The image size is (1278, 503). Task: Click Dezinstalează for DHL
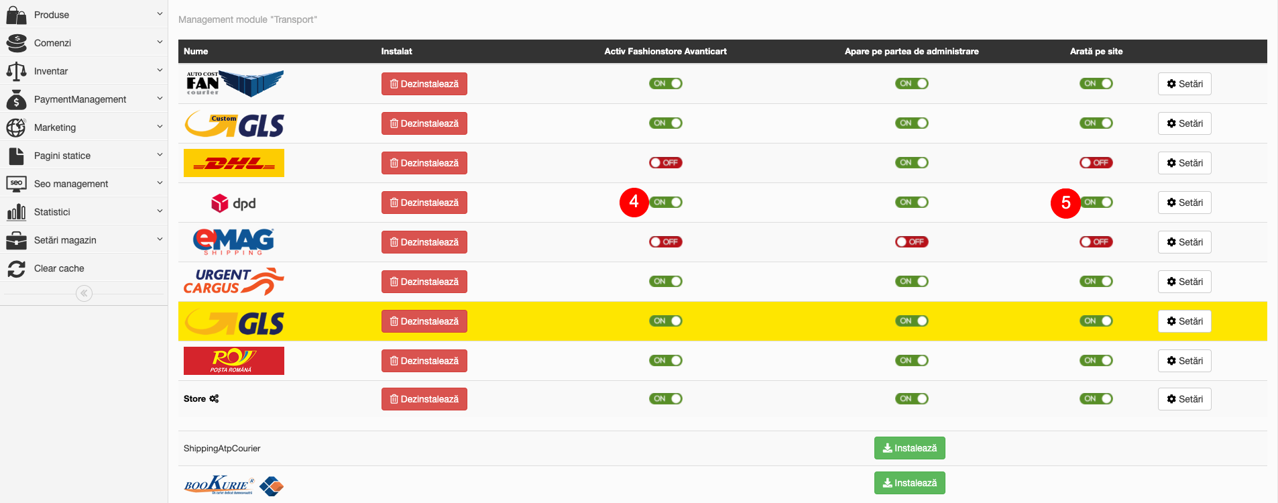click(424, 163)
